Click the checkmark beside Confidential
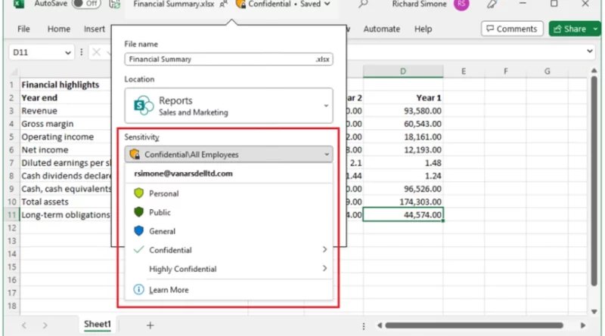This screenshot has height=336, width=605. coord(138,250)
